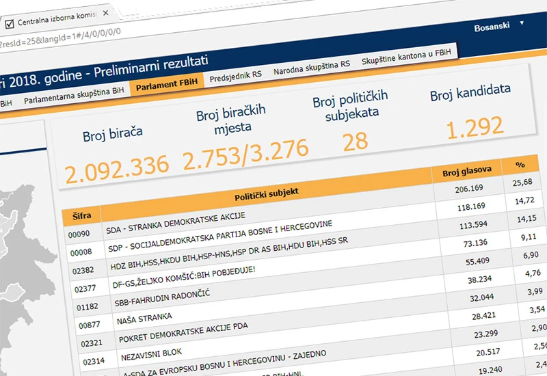Click the % column header
This screenshot has width=547, height=376.
(520, 165)
